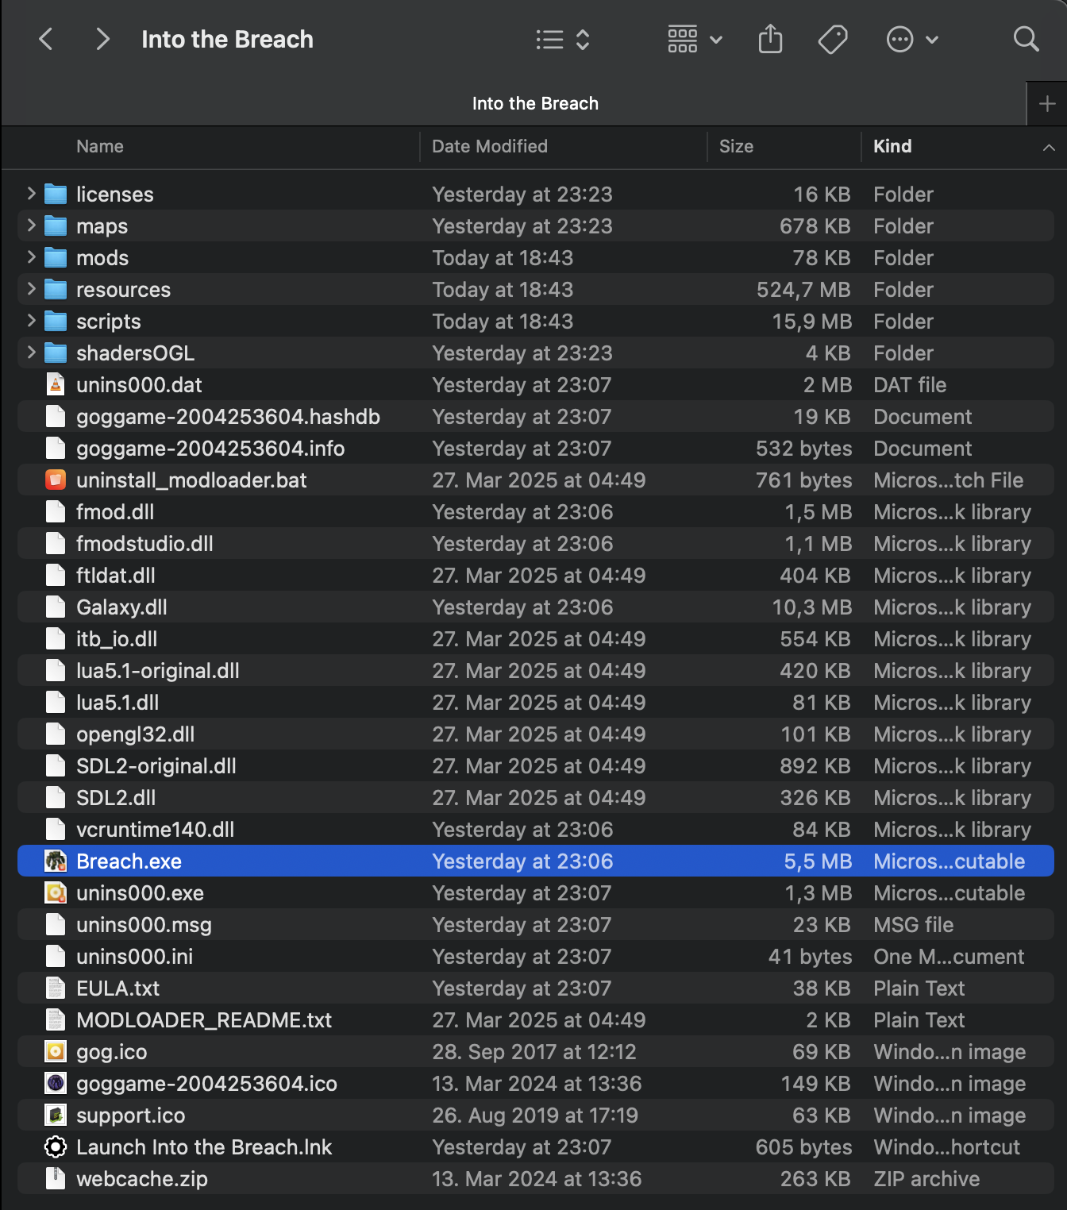Image resolution: width=1067 pixels, height=1210 pixels.
Task: Click the support.ico image icon
Action: point(56,1115)
